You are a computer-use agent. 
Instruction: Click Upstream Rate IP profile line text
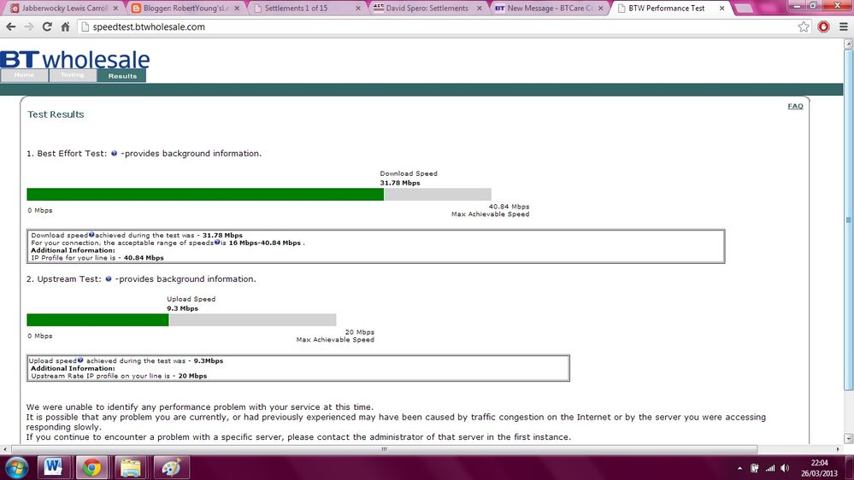click(x=119, y=376)
